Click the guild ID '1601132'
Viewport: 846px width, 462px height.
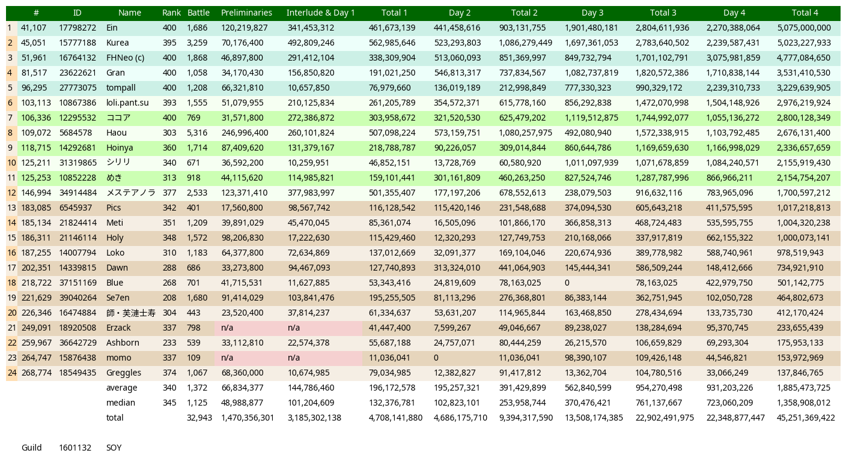(x=75, y=448)
